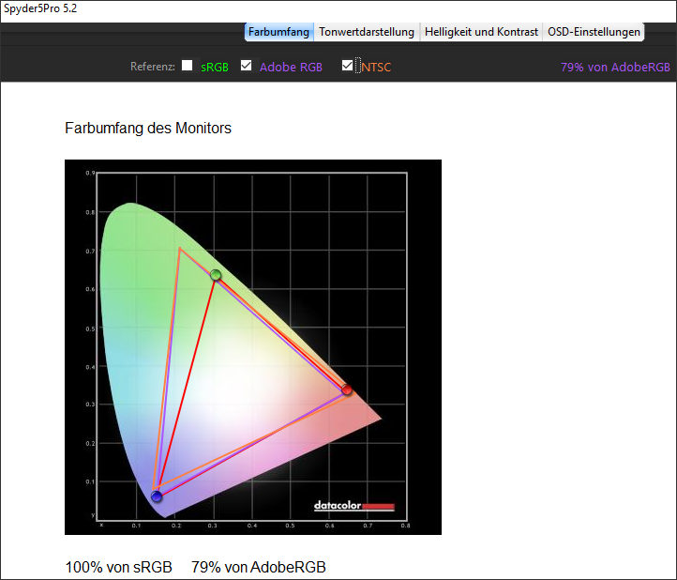
Task: Click the purple 79% von AdobeRGB header text
Action: coord(615,68)
